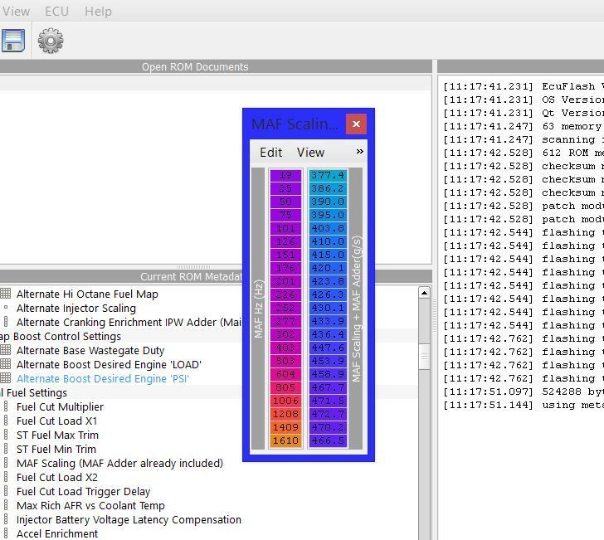
Task: Open the ECU menu in main menu bar
Action: pyautogui.click(x=56, y=12)
